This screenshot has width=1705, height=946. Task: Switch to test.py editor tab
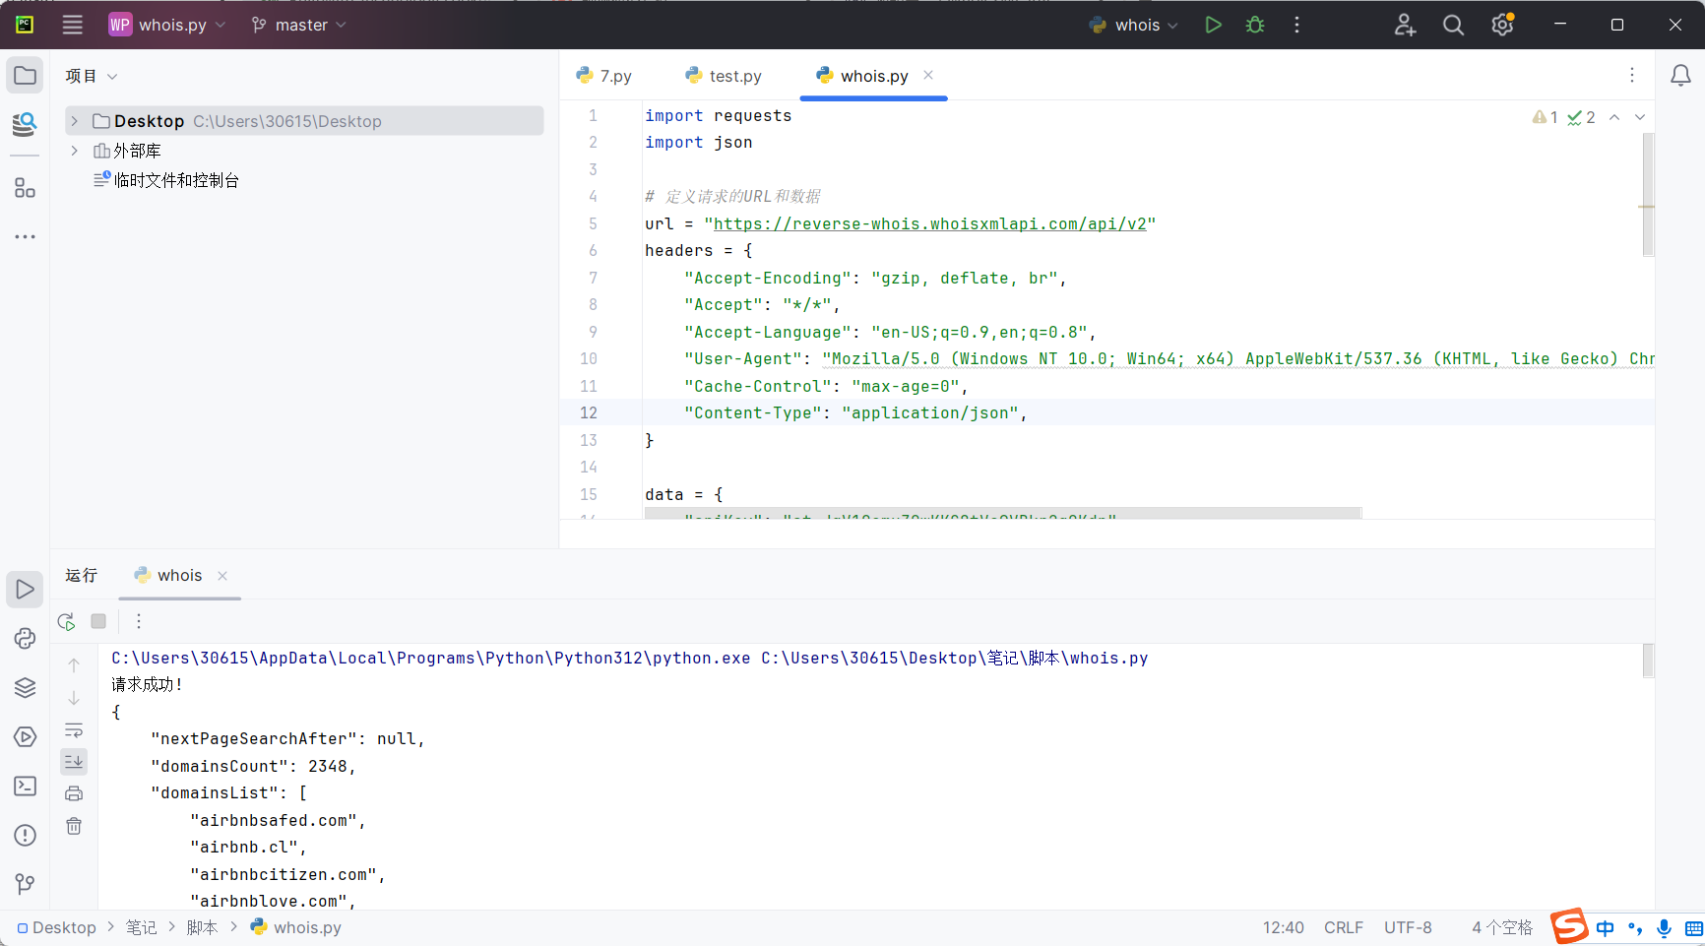point(724,76)
